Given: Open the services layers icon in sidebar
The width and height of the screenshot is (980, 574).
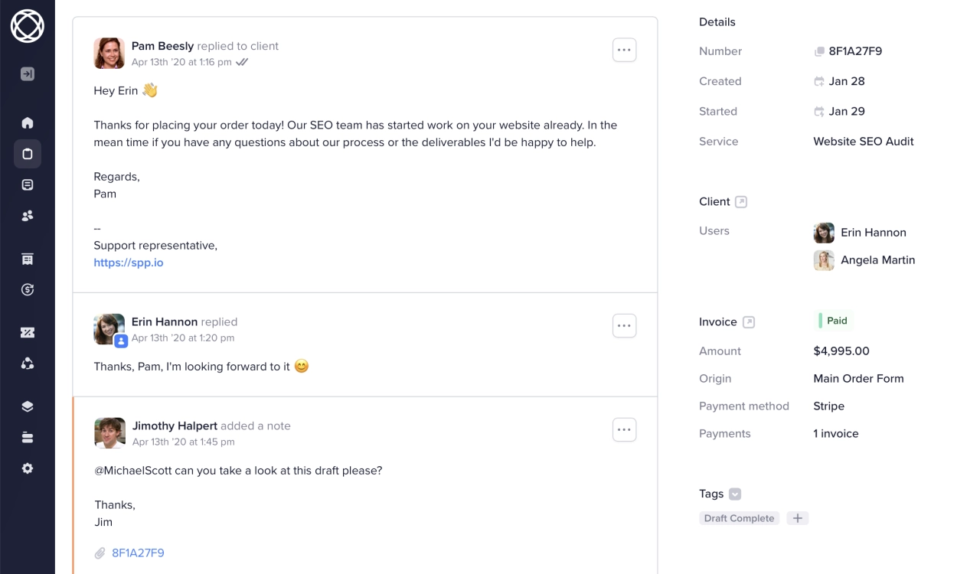Looking at the screenshot, I should (x=28, y=406).
